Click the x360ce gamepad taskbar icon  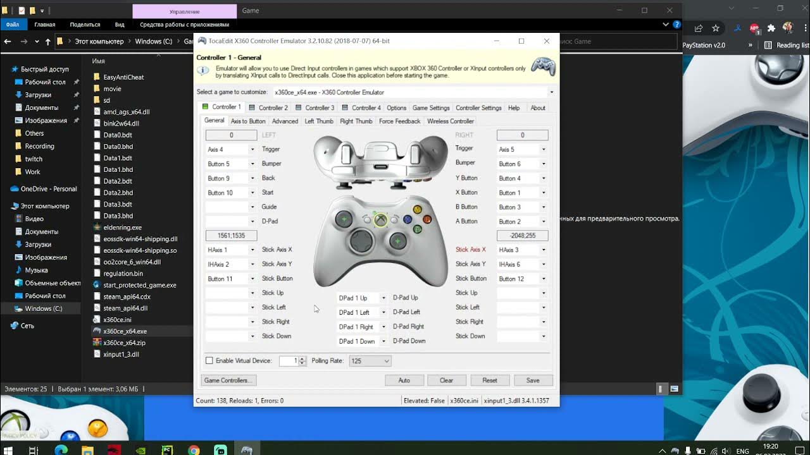click(247, 451)
